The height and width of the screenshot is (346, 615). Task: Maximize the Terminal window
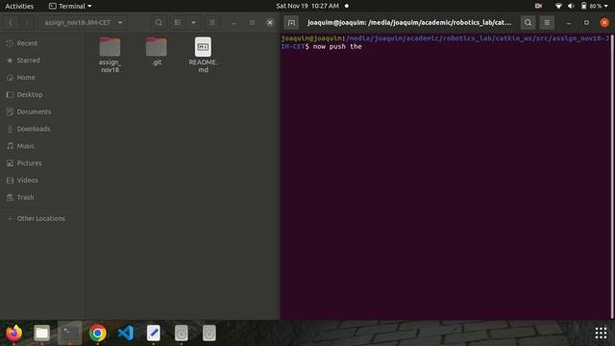586,23
